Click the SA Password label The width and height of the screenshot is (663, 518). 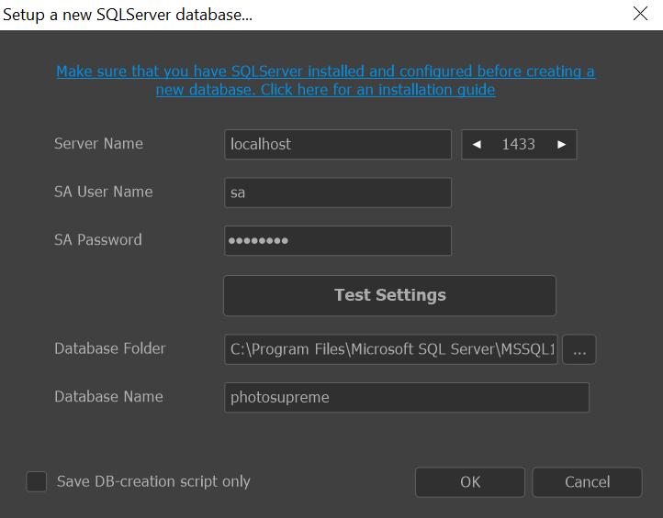98,240
